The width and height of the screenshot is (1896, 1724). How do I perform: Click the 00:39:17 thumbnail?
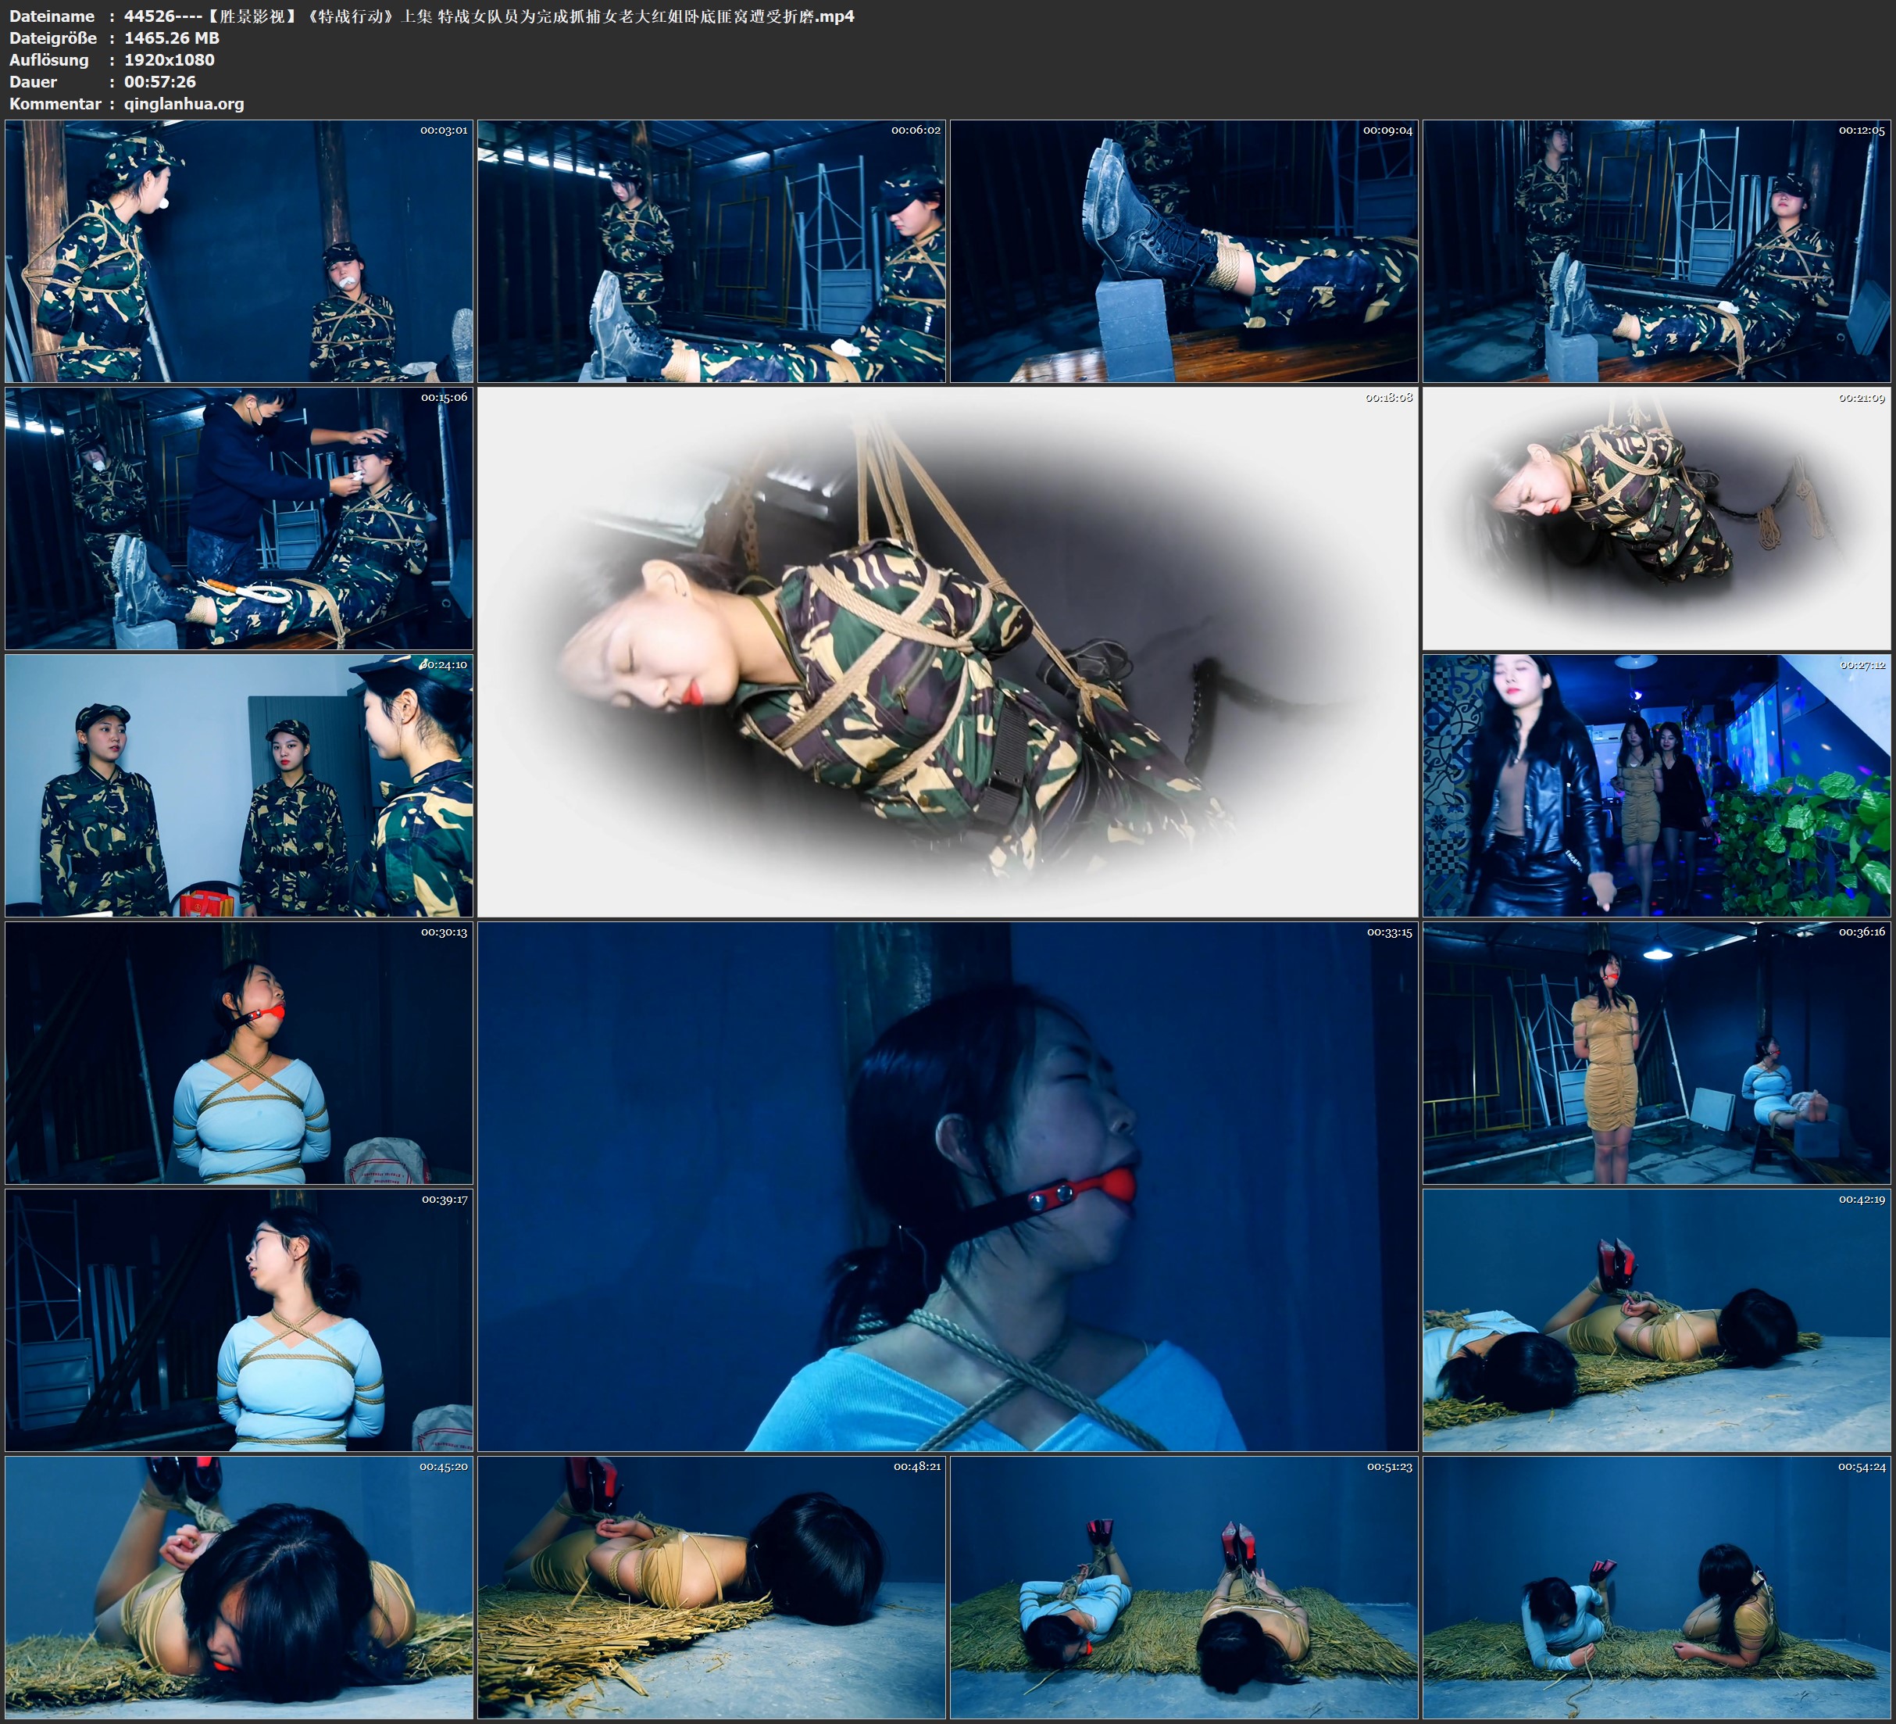tap(239, 1320)
